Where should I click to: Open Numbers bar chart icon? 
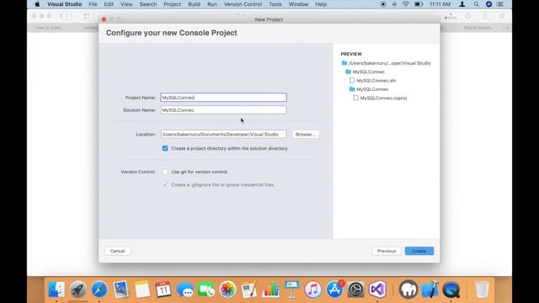pyautogui.click(x=270, y=290)
